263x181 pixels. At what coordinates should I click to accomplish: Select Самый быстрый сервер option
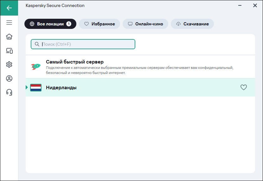click(140, 67)
